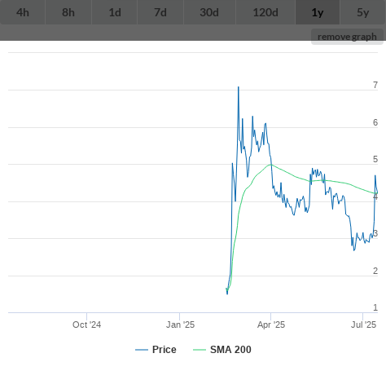Click the price peak near 7

point(239,87)
